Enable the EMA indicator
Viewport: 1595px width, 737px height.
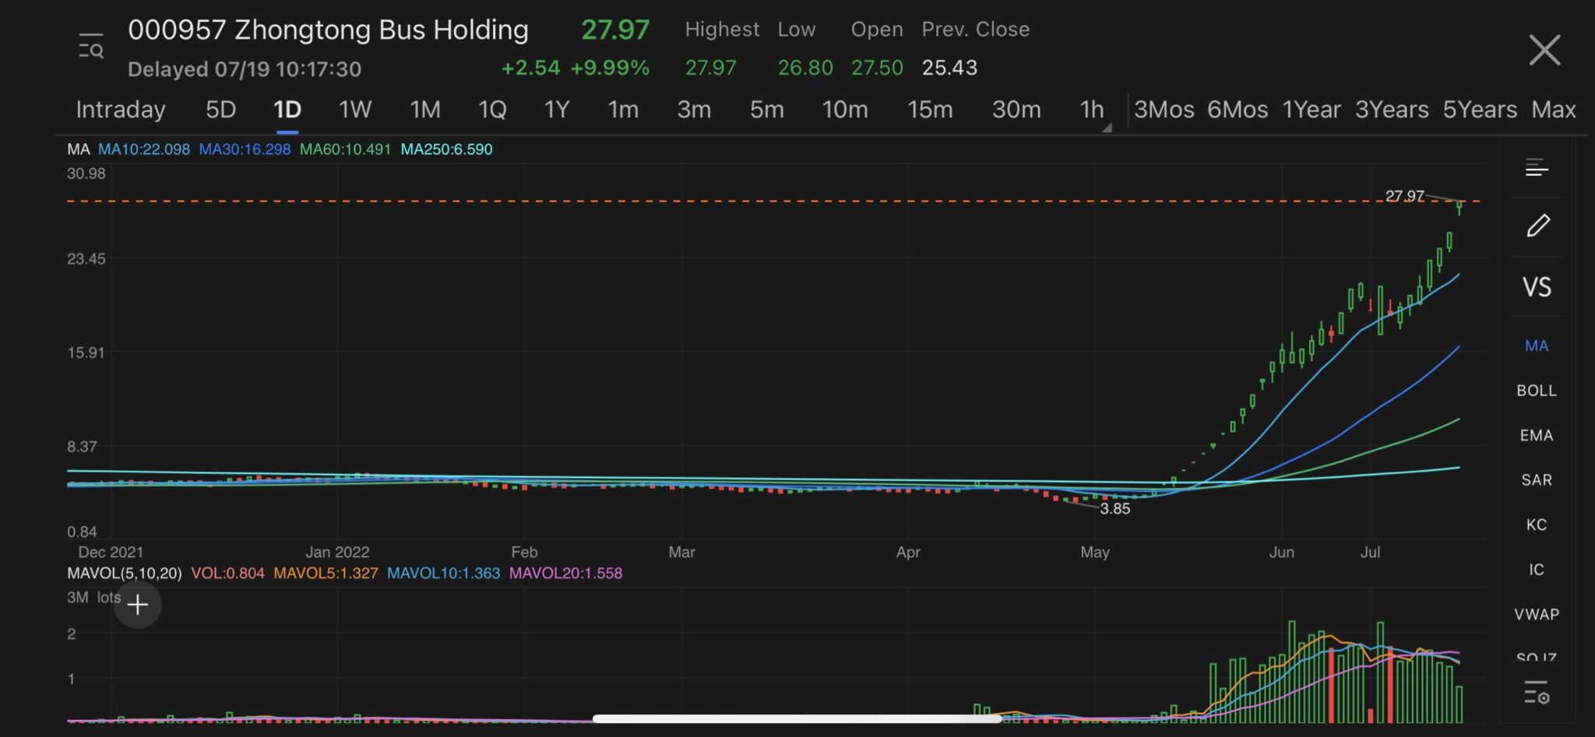click(1537, 436)
